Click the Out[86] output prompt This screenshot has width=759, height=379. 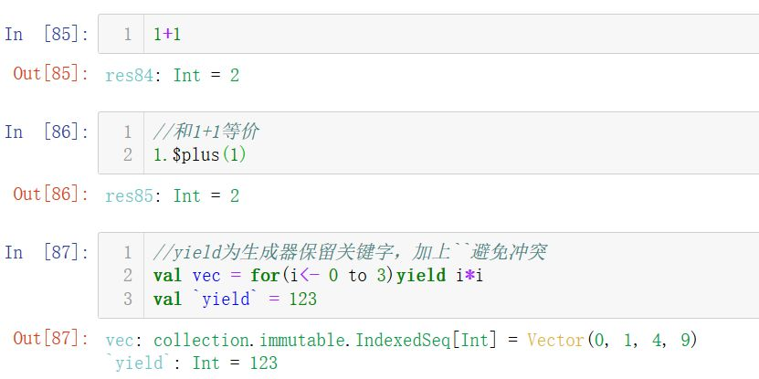pyautogui.click(x=51, y=195)
